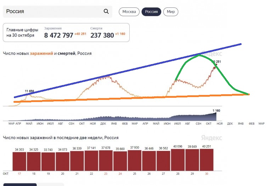Click the October 25 bar with 37 930

point(135,160)
